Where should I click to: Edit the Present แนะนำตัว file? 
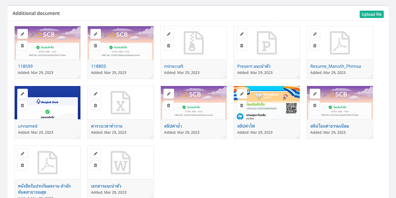coord(242,34)
